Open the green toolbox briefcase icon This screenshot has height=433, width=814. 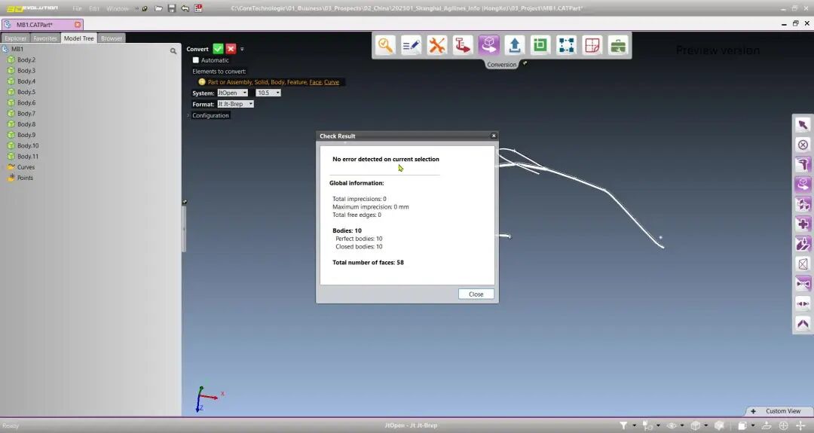pyautogui.click(x=618, y=45)
